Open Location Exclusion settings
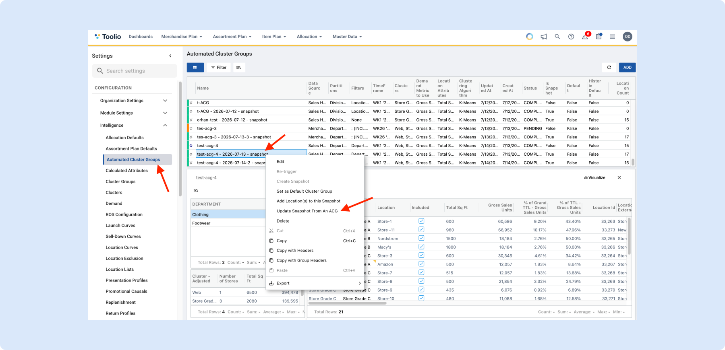 click(x=124, y=258)
